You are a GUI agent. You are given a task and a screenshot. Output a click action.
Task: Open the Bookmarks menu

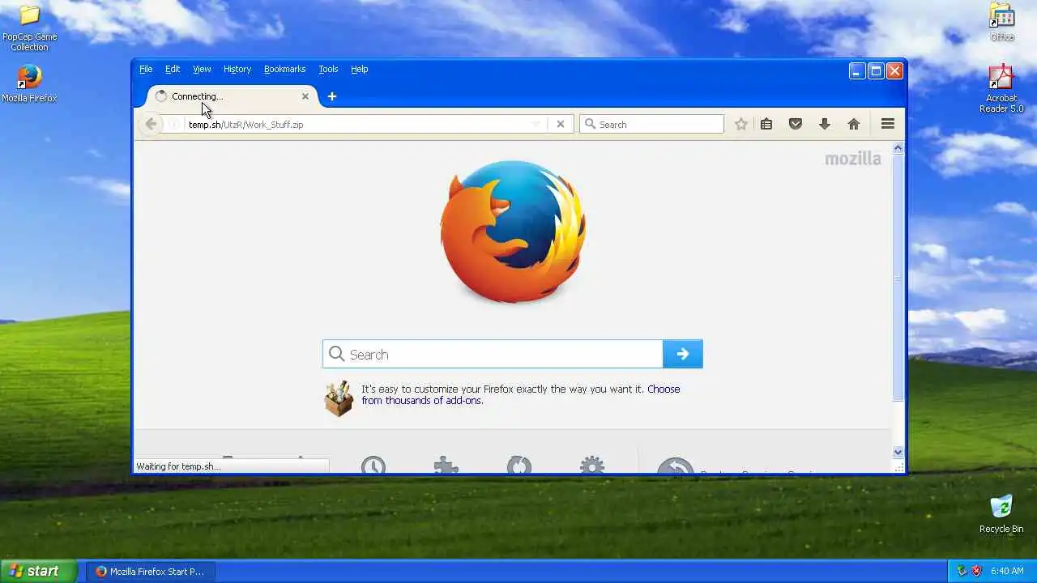pos(284,69)
